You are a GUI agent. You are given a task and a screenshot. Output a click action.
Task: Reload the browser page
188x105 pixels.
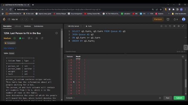(x=11, y=9)
